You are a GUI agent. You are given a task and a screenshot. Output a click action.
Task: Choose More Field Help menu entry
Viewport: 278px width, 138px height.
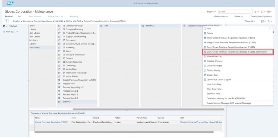(214, 89)
